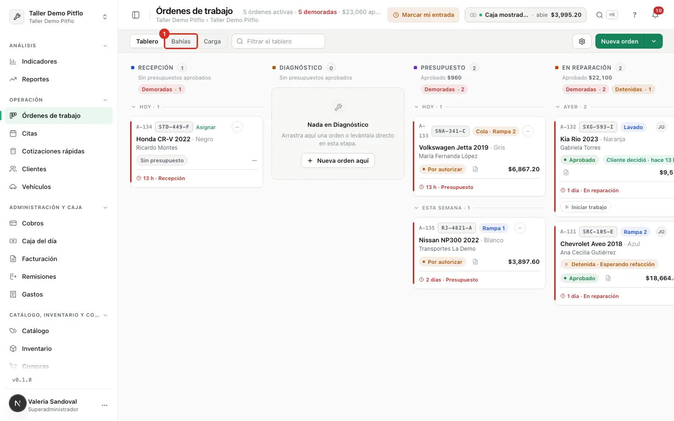Open Vehículos section
674x421 pixels.
[59, 187]
